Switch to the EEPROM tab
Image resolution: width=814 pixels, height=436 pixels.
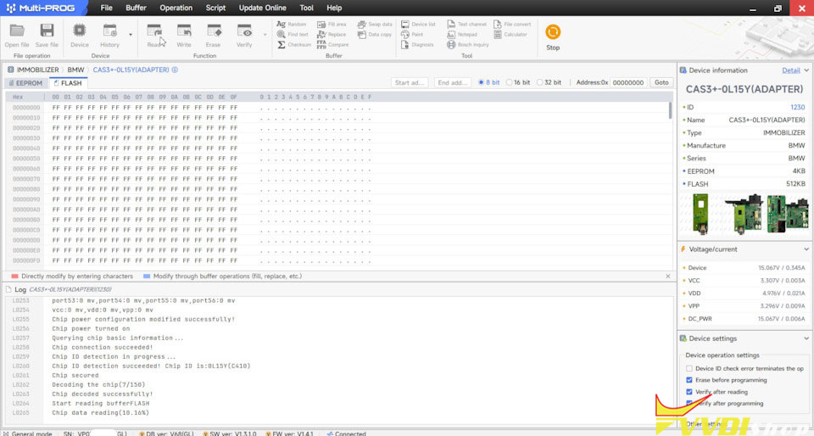(x=26, y=83)
